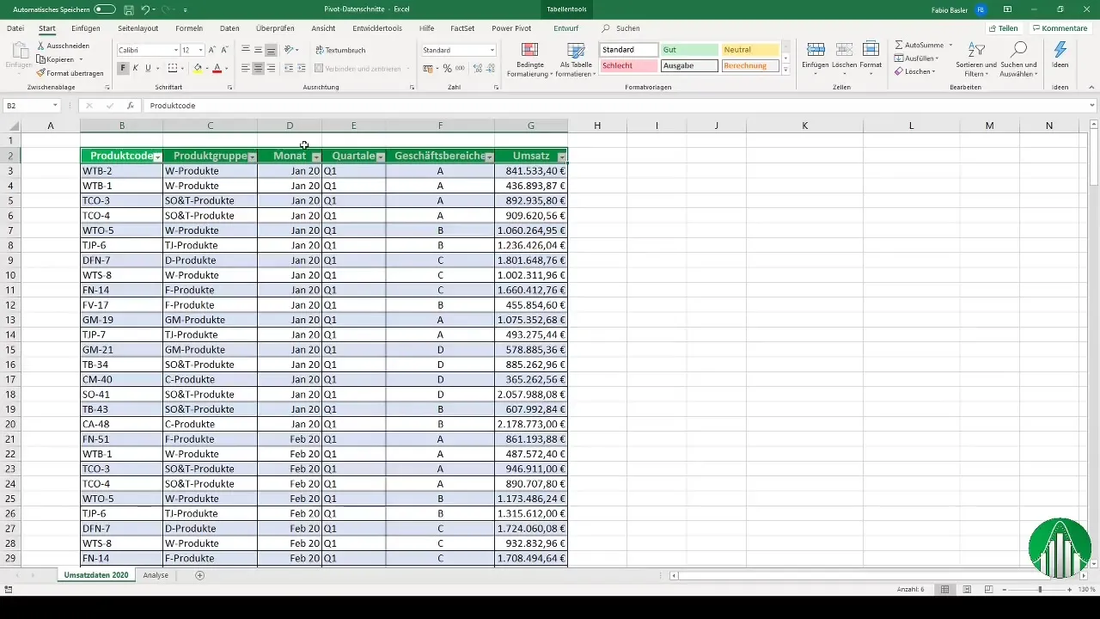Click the text orientation icon
The width and height of the screenshot is (1100, 619).
coord(290,50)
